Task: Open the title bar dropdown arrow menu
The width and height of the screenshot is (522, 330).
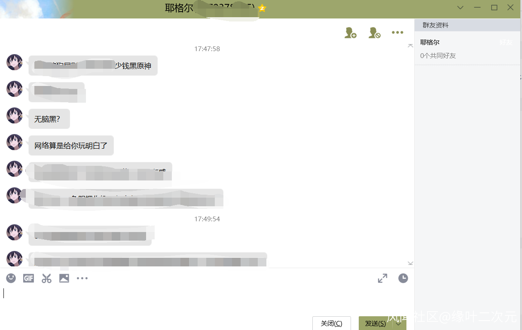Action: click(x=460, y=8)
